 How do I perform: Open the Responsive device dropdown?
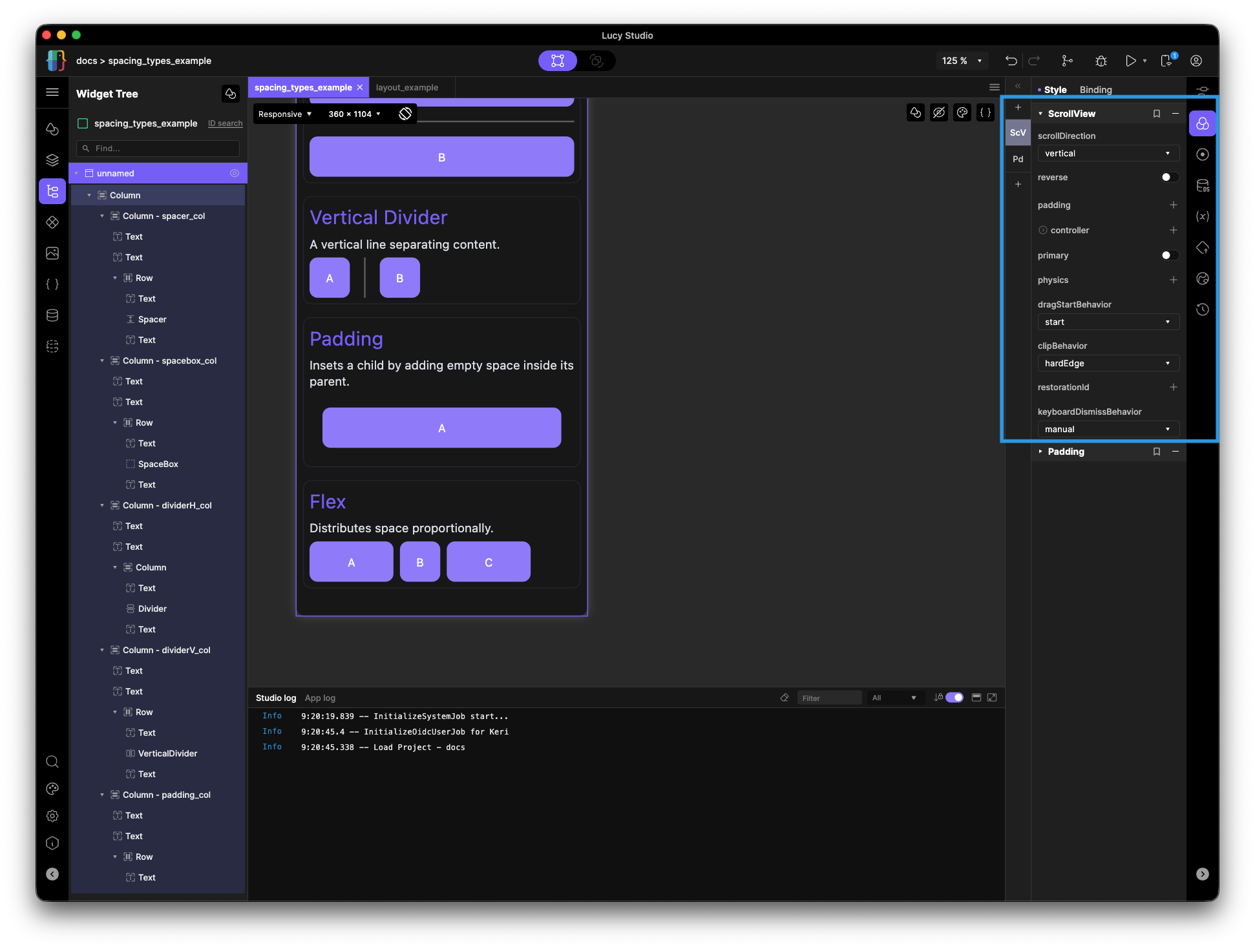click(285, 114)
